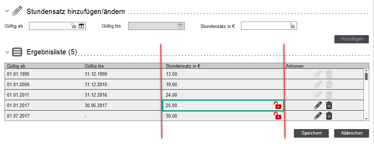
Task: Delete the 01.01.2017 entry with the trash icon
Action: coord(329,105)
